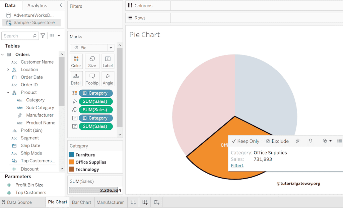Click the filter icon beside search
Screen dimensions: 343x208
[43, 36]
